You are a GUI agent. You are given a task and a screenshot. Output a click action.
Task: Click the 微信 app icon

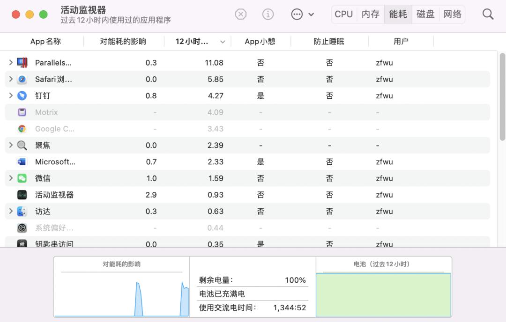22,178
